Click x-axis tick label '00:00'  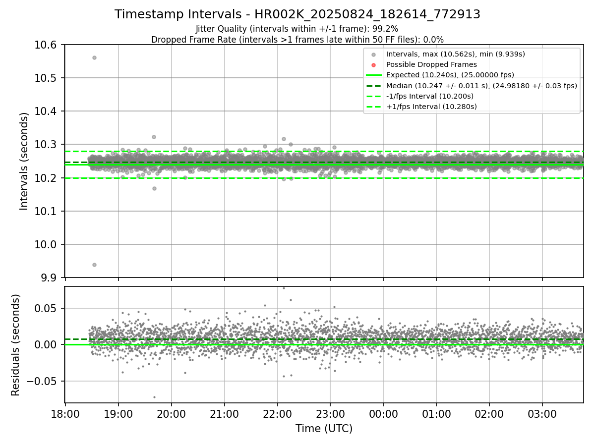click(383, 413)
